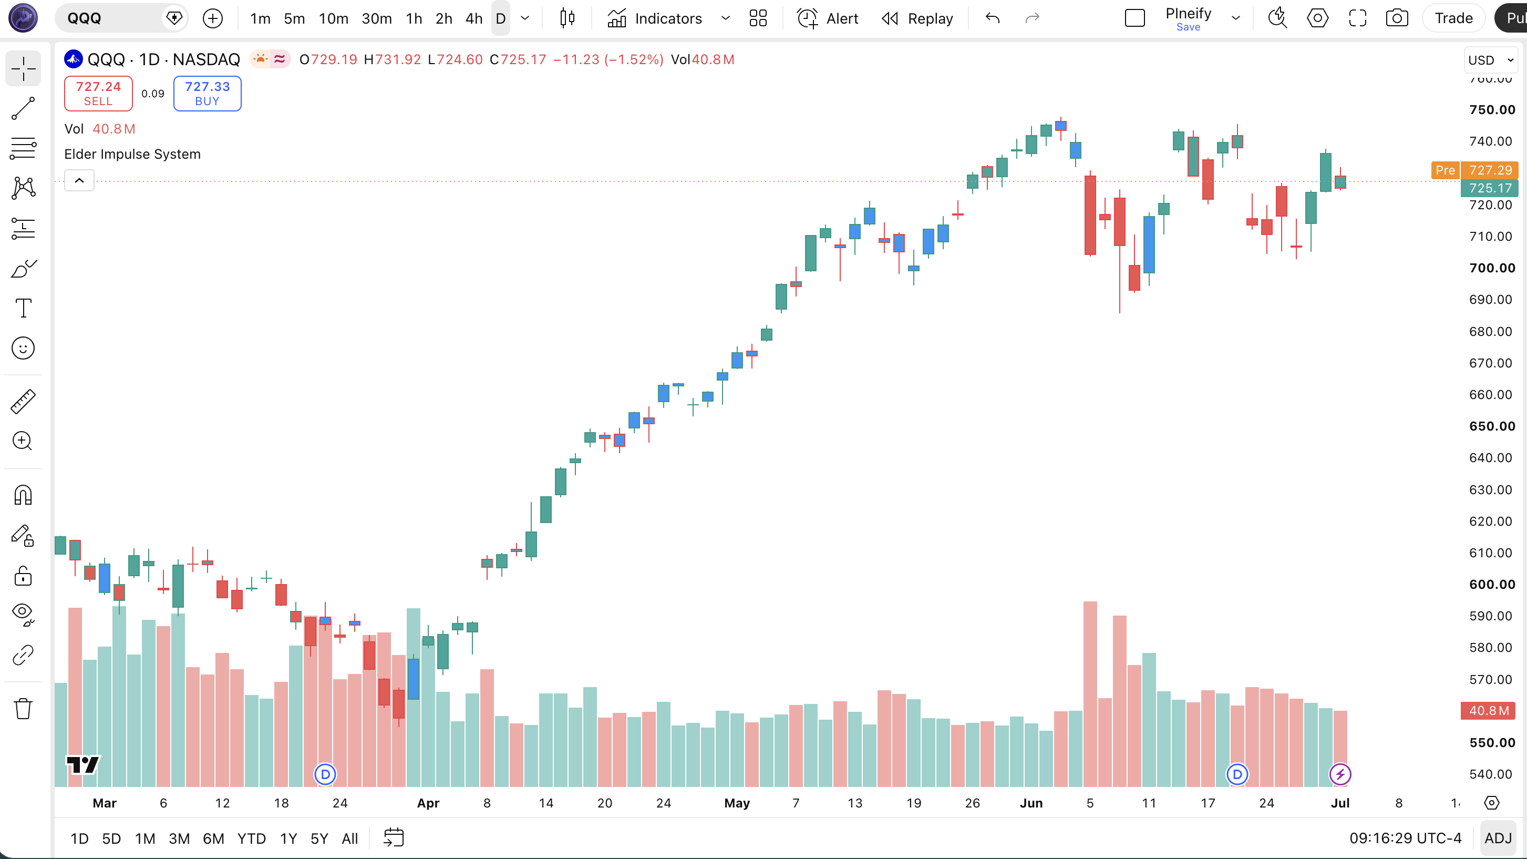This screenshot has height=859, width=1527.
Task: Select the zoom in tool
Action: (x=23, y=441)
